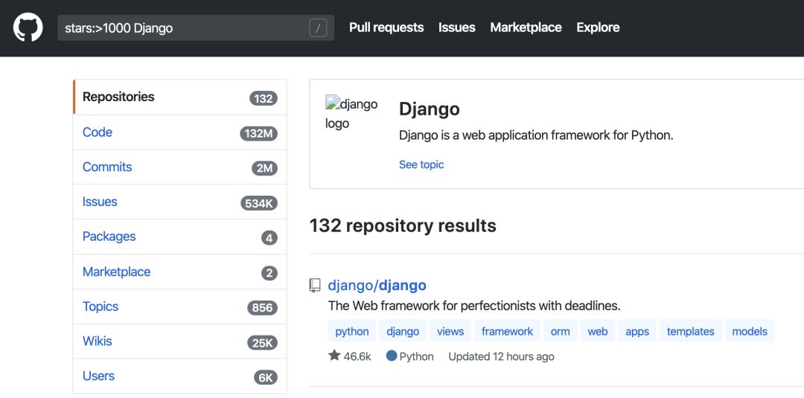Image resolution: width=804 pixels, height=398 pixels.
Task: Show Topics results in sidebar
Action: pyautogui.click(x=179, y=306)
